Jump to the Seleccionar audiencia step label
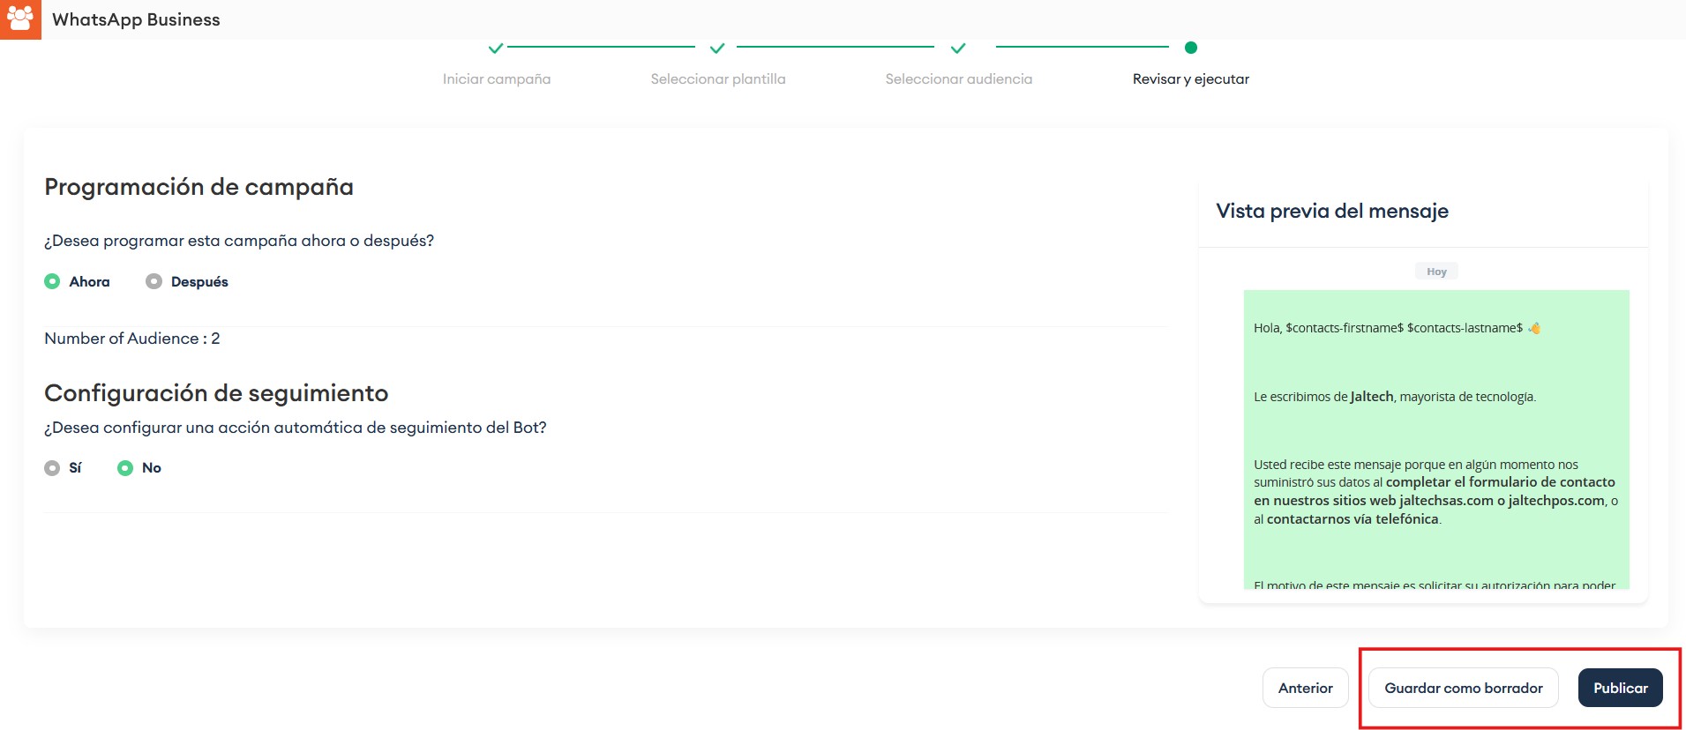Screen dimensions: 1686x730 tap(958, 79)
